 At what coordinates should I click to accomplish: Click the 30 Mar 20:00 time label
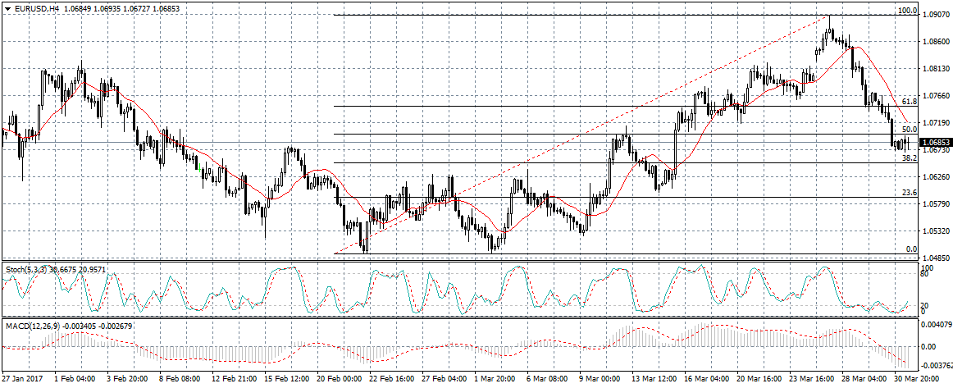click(916, 381)
